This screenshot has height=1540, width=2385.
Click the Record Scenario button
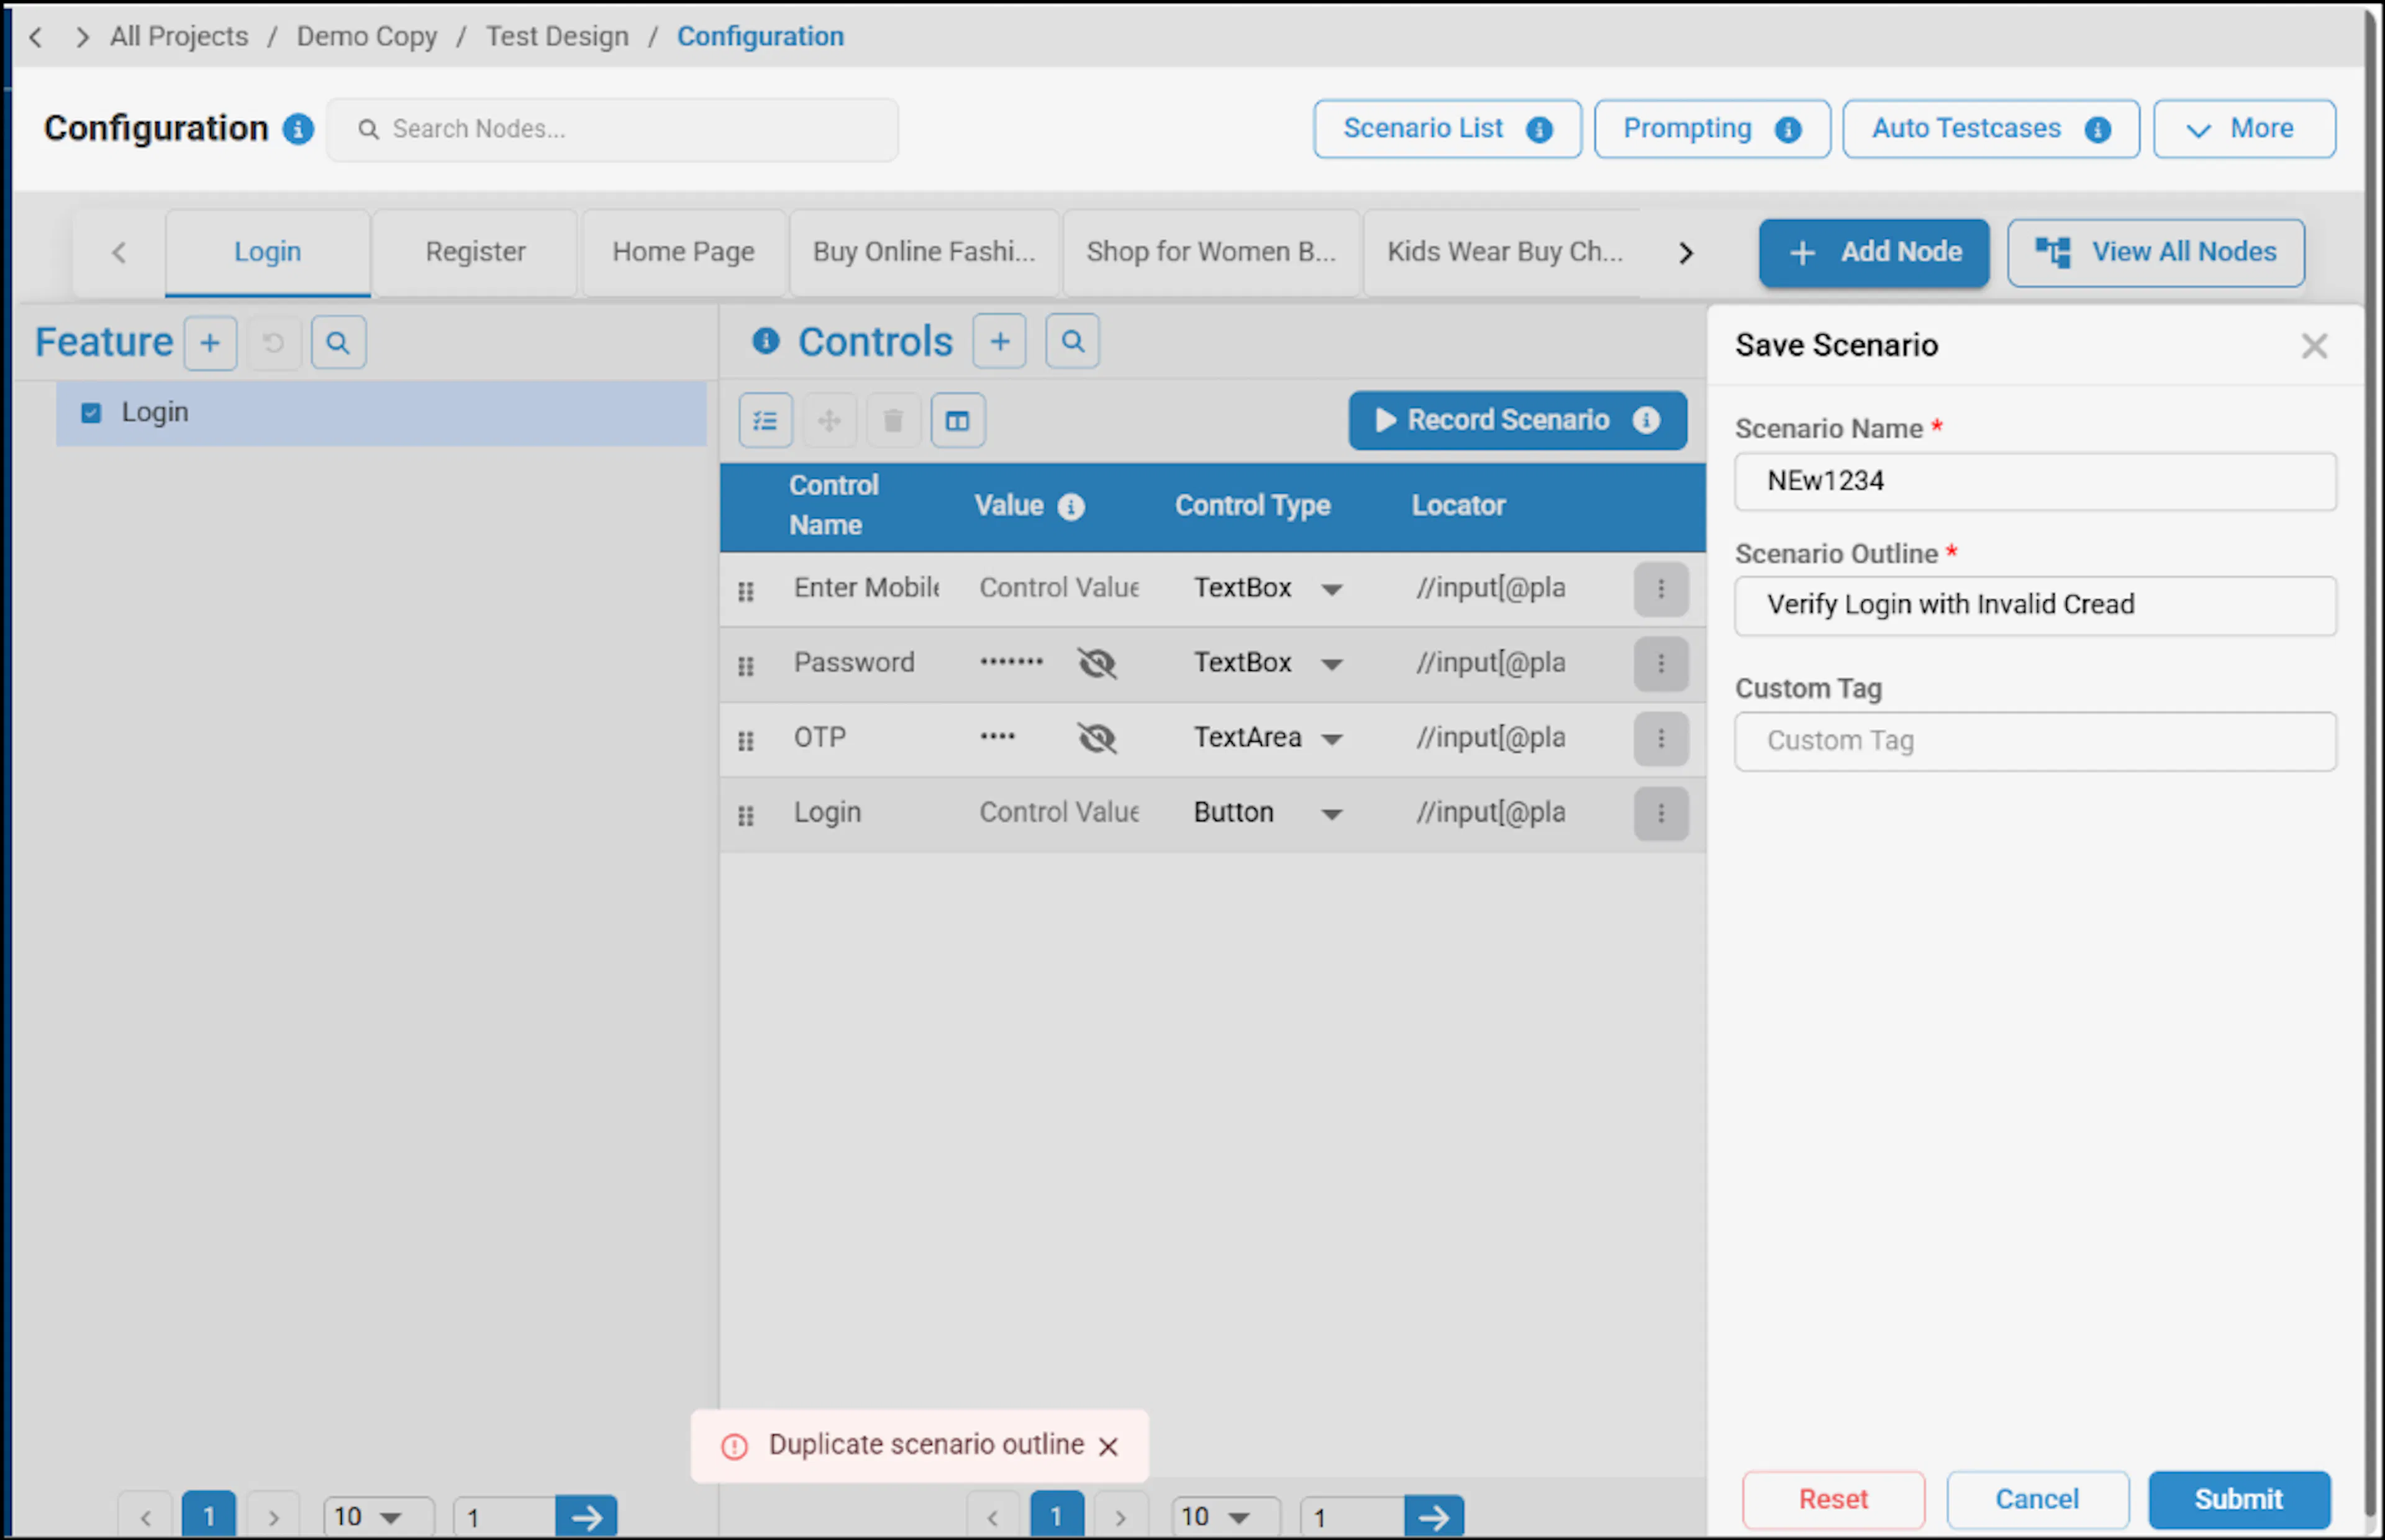click(1517, 420)
